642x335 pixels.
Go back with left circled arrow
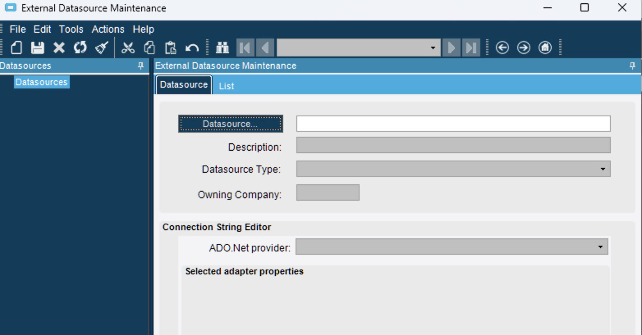(502, 48)
